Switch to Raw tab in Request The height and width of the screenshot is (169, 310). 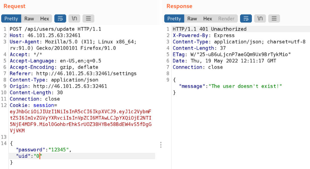(x=29, y=18)
